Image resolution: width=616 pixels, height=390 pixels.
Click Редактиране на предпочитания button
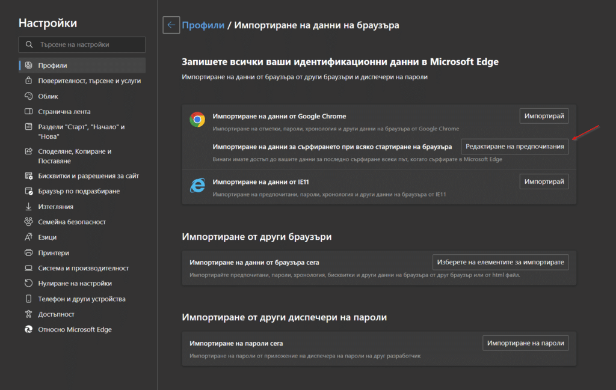[515, 147]
